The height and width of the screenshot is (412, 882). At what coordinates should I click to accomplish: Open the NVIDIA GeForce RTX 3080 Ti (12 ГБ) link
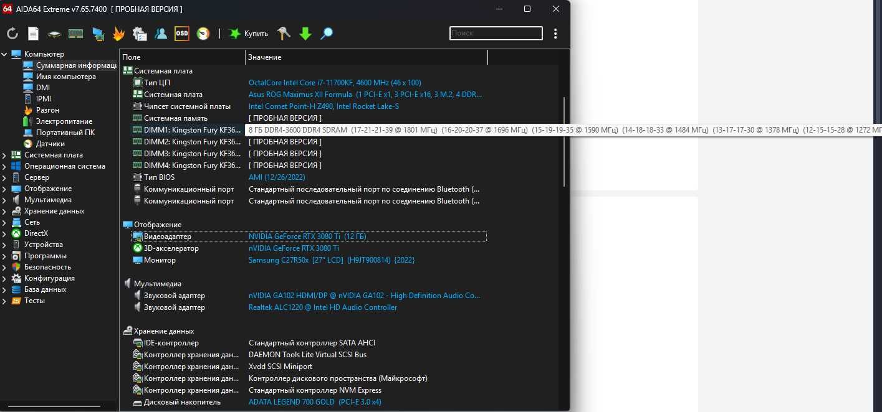tap(307, 236)
